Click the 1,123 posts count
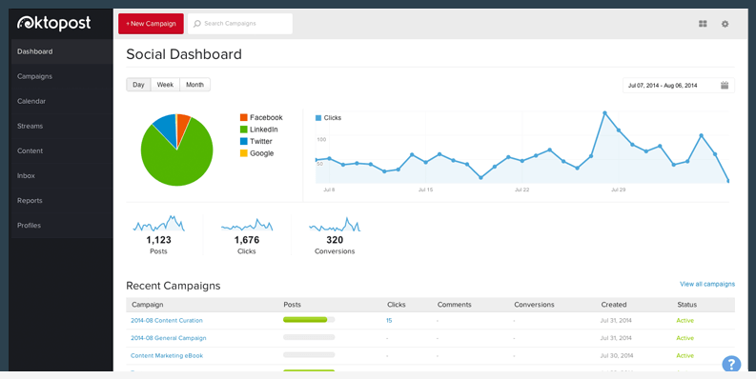Screen dimensions: 756x379 158,240
